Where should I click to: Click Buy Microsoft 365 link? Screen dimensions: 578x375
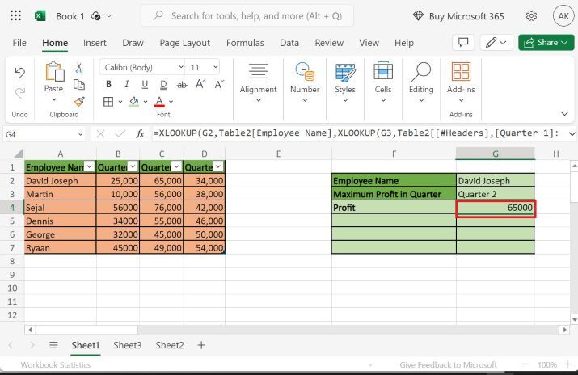[x=466, y=16]
